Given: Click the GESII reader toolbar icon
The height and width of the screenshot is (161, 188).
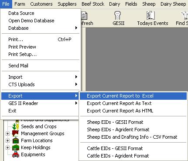Looking at the screenshot, I should pyautogui.click(x=117, y=16).
